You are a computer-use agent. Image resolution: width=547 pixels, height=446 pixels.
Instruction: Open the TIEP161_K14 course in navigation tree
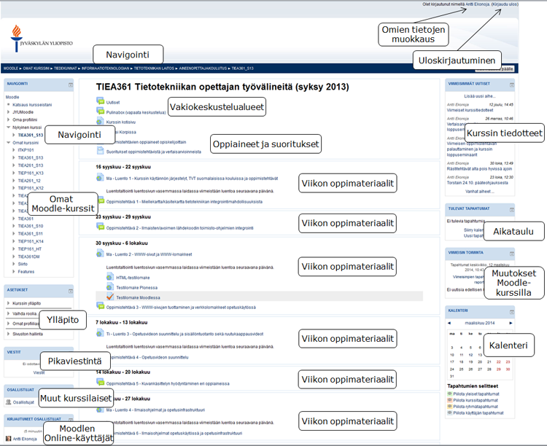(31, 241)
